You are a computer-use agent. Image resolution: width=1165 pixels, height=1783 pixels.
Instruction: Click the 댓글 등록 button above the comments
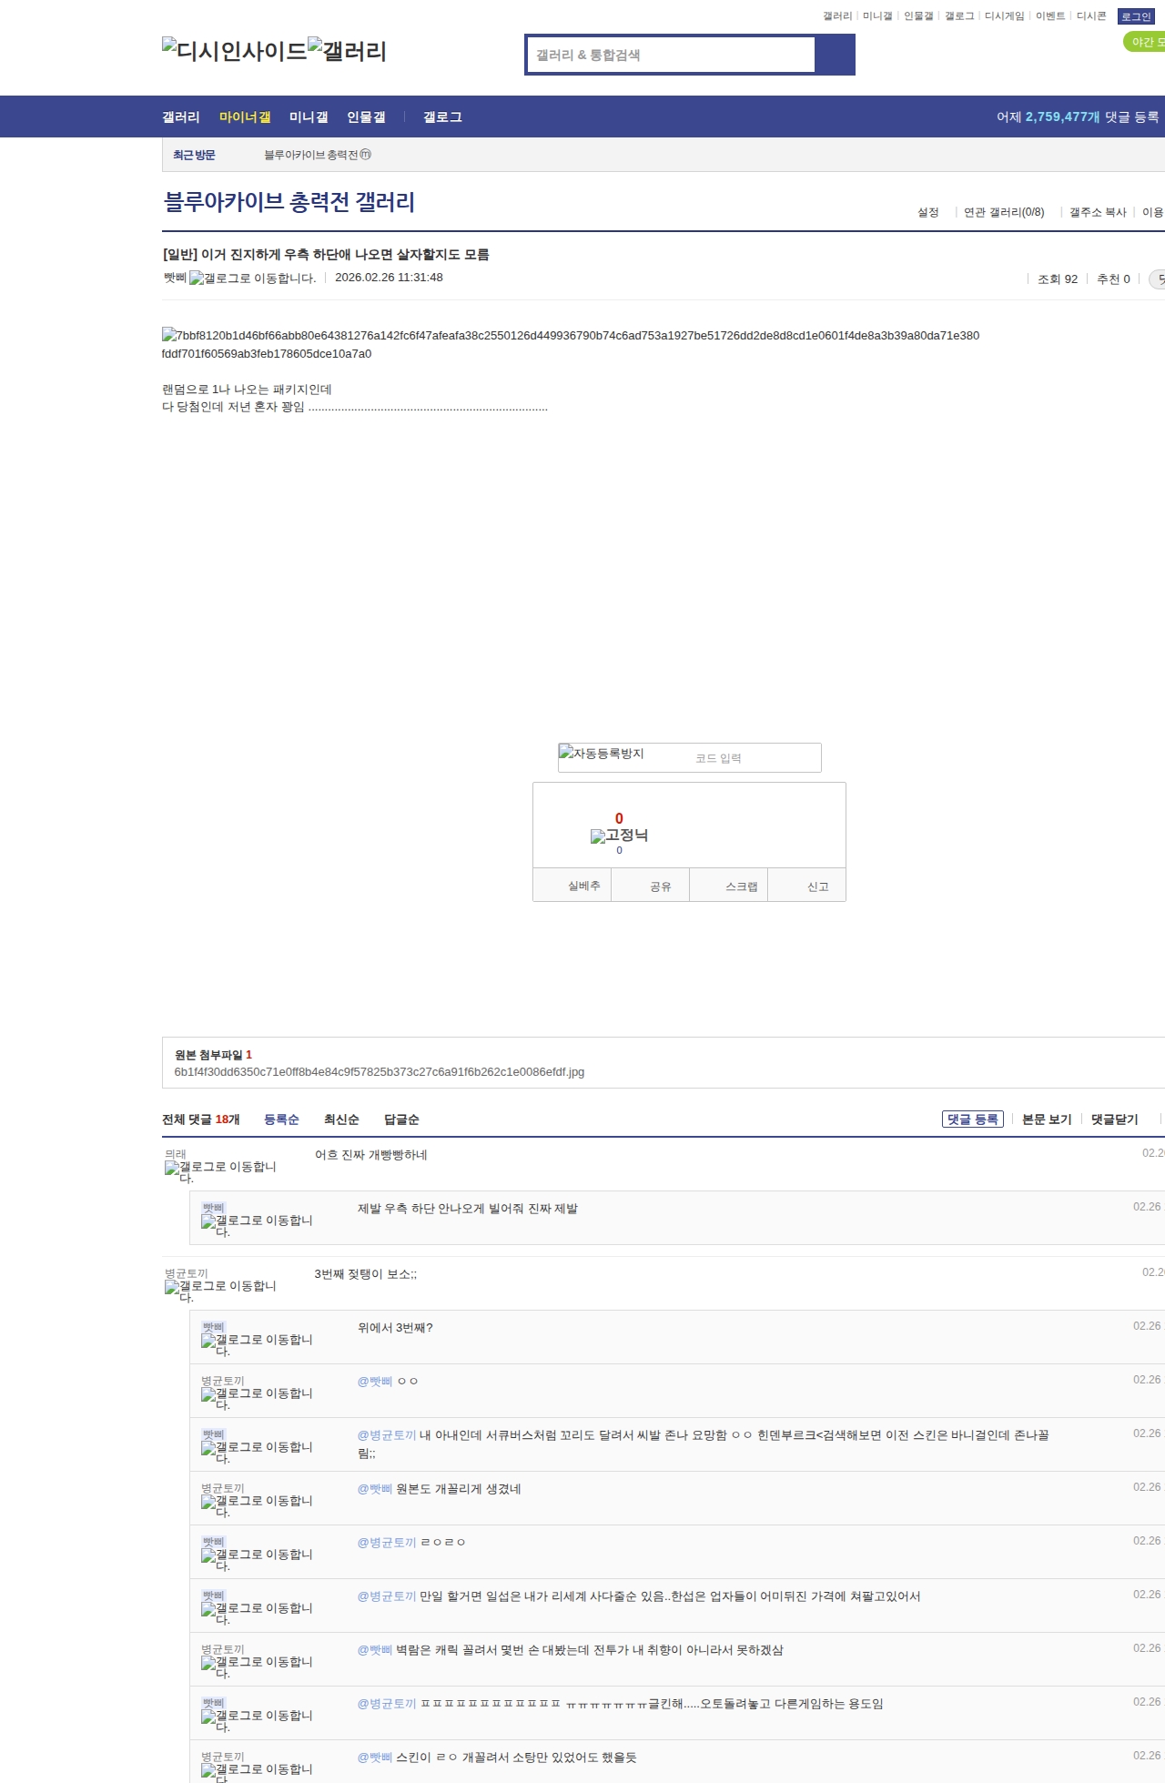click(973, 1119)
